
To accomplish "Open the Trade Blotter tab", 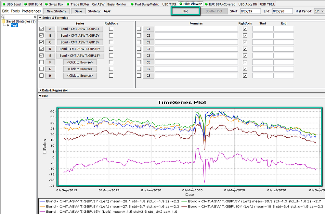I will 78,4.
